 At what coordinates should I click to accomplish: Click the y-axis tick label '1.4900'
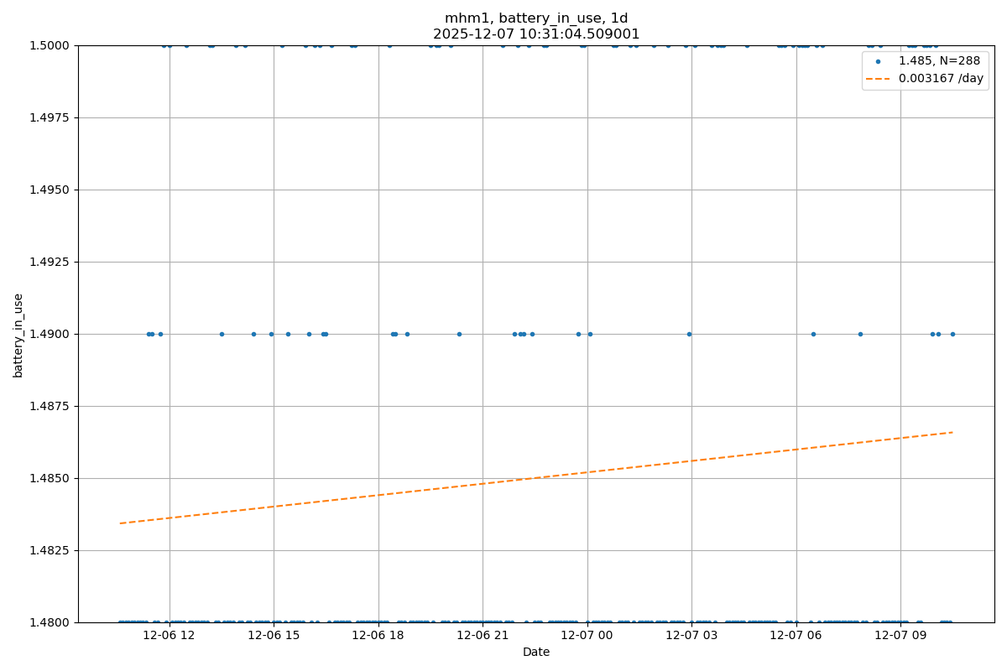(51, 334)
